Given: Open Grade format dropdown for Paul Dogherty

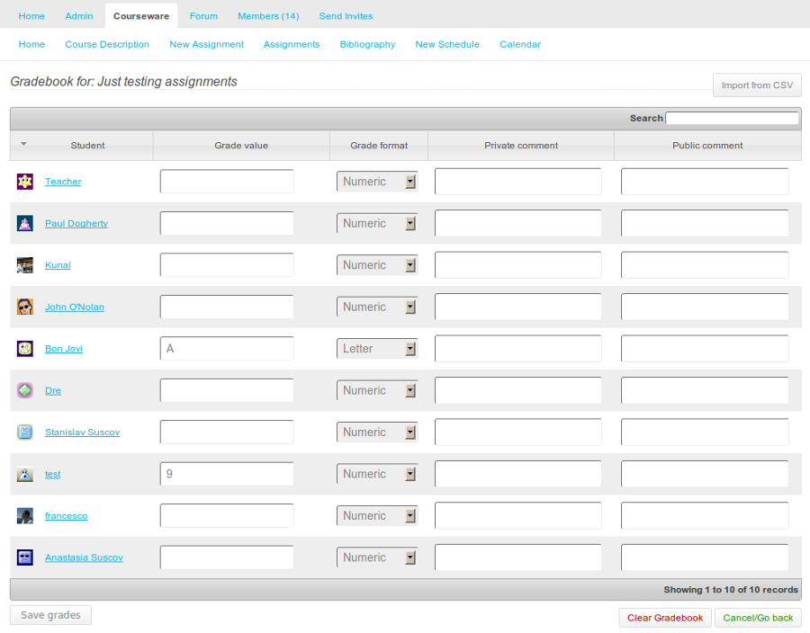Looking at the screenshot, I should 377,223.
